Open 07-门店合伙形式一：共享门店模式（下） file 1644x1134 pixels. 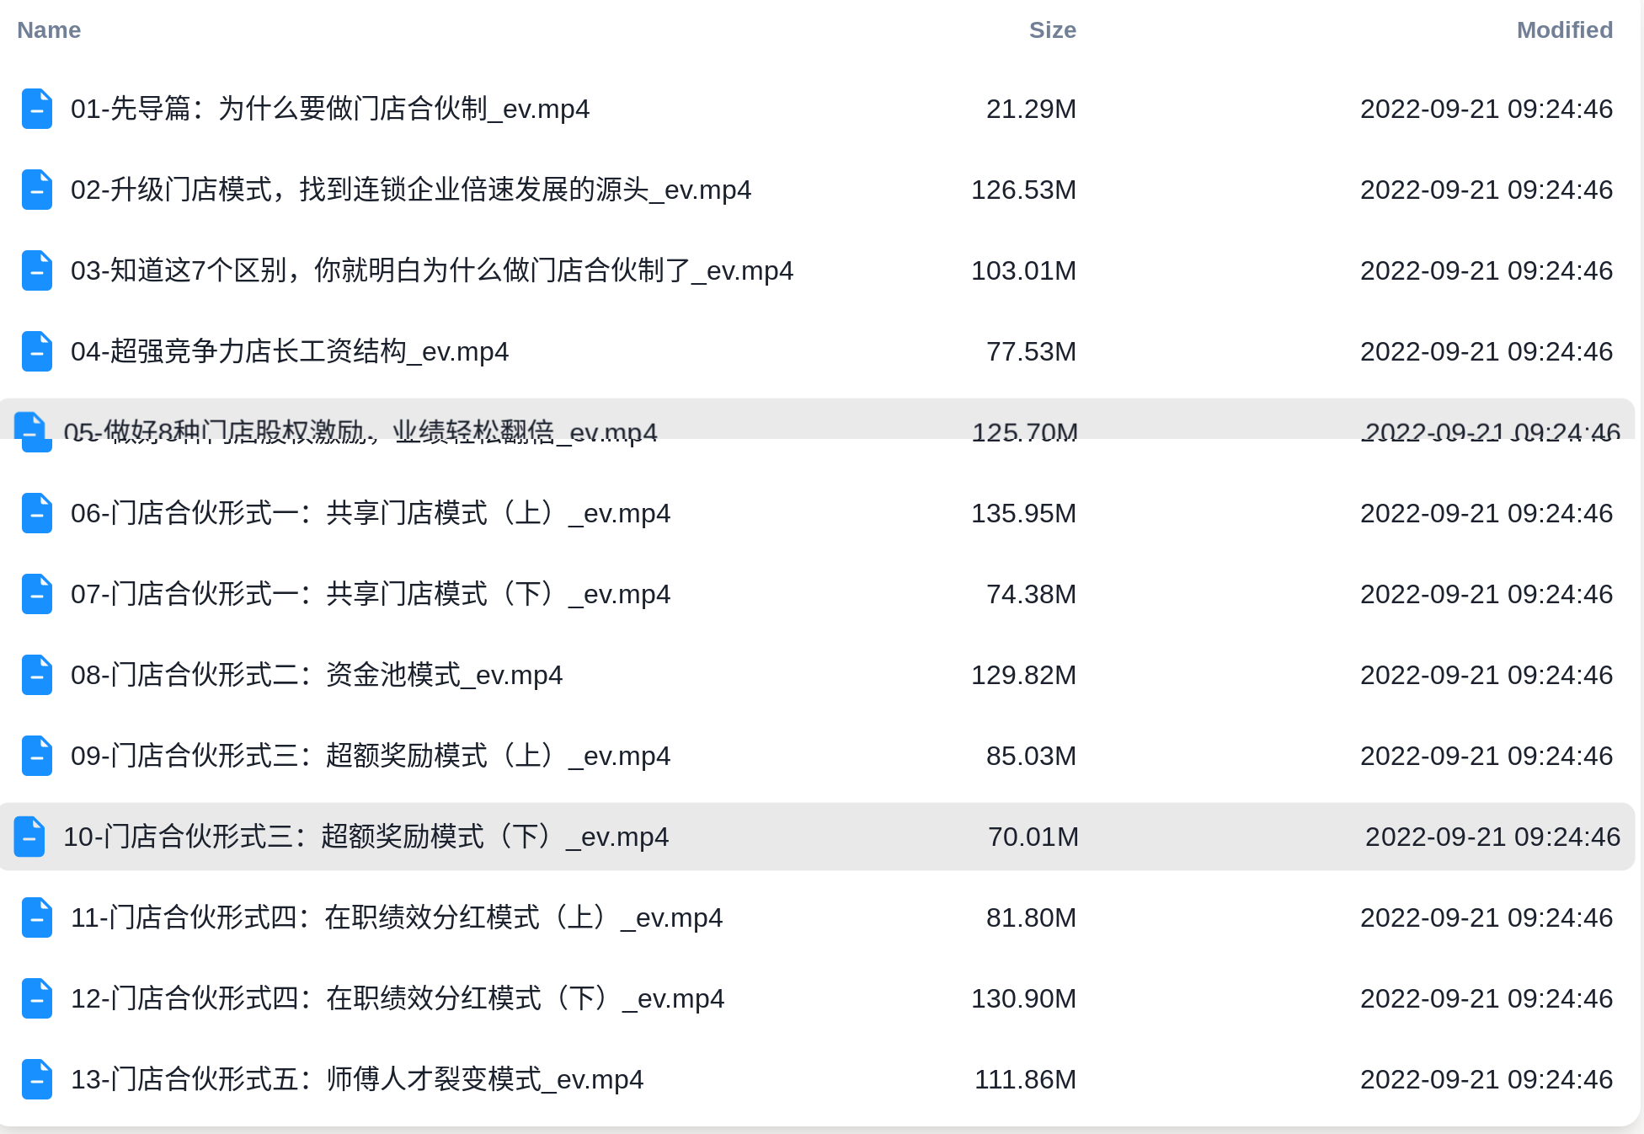[371, 594]
